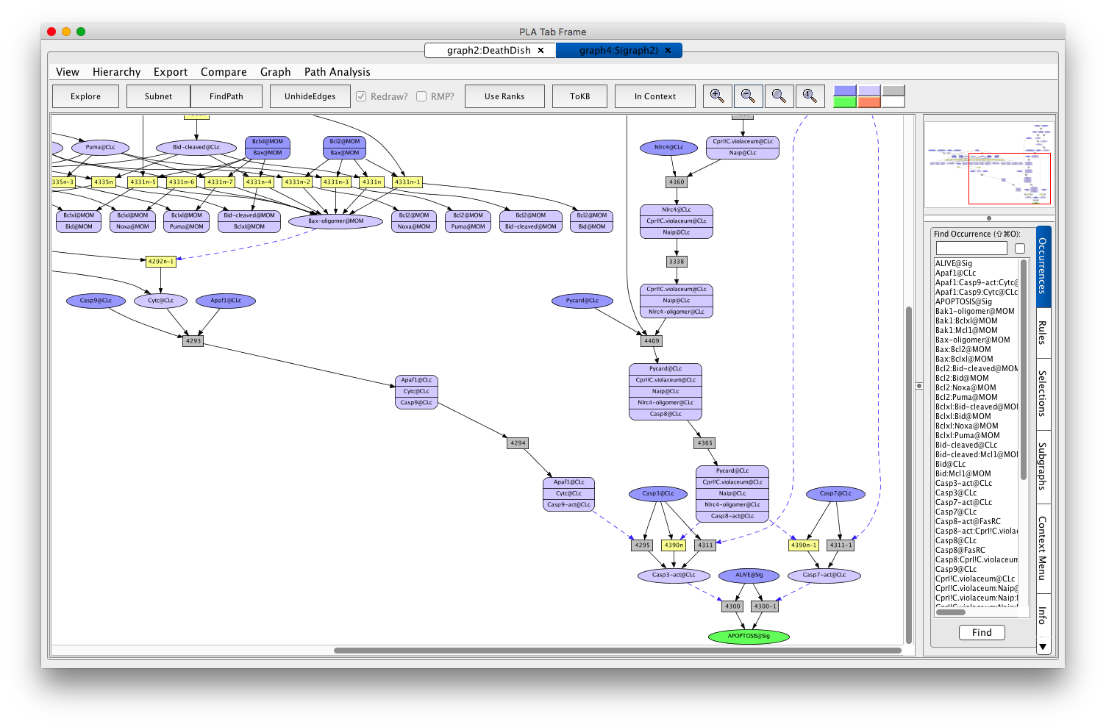This screenshot has height=727, width=1106.
Task: Click the Subnet button
Action: tap(158, 96)
